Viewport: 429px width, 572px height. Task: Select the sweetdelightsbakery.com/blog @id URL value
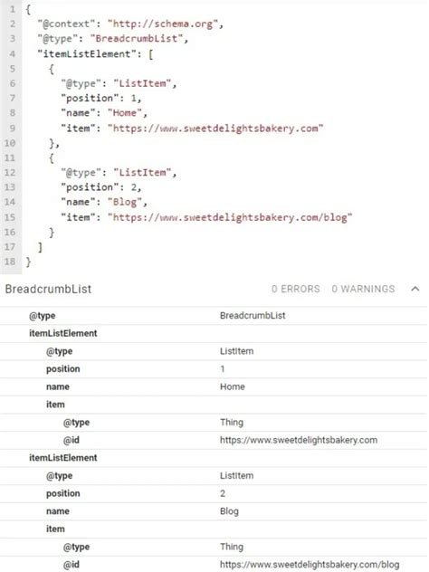click(310, 565)
